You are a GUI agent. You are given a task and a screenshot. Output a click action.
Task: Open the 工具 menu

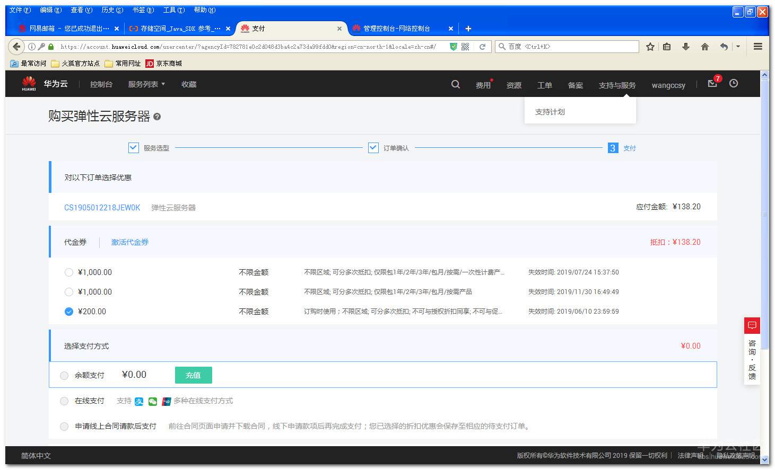coord(174,10)
